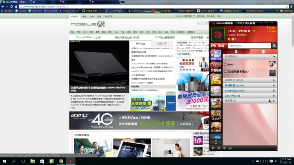The width and height of the screenshot is (294, 165).
Task: Click Arno's avatar thumbnail
Action: (x=272, y=64)
